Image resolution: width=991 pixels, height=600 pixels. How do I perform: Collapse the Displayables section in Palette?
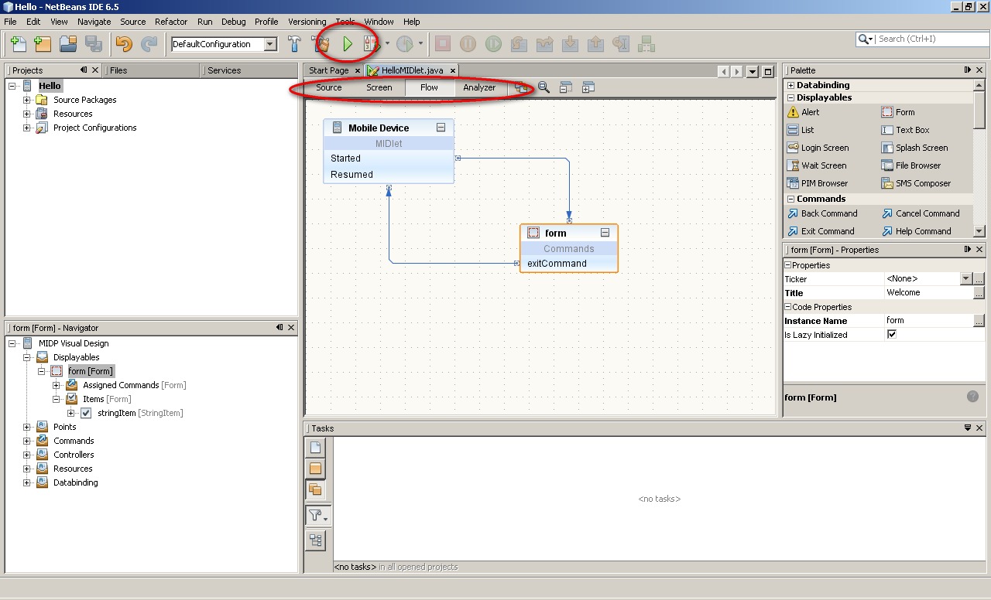pyautogui.click(x=790, y=97)
